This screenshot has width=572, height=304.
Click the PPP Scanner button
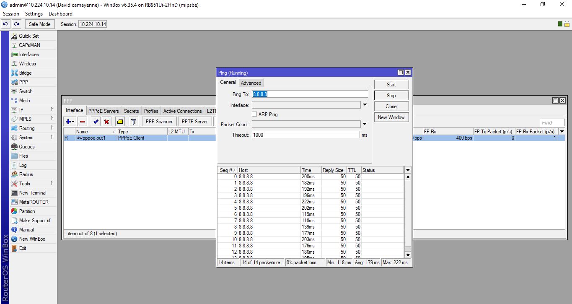pos(159,122)
